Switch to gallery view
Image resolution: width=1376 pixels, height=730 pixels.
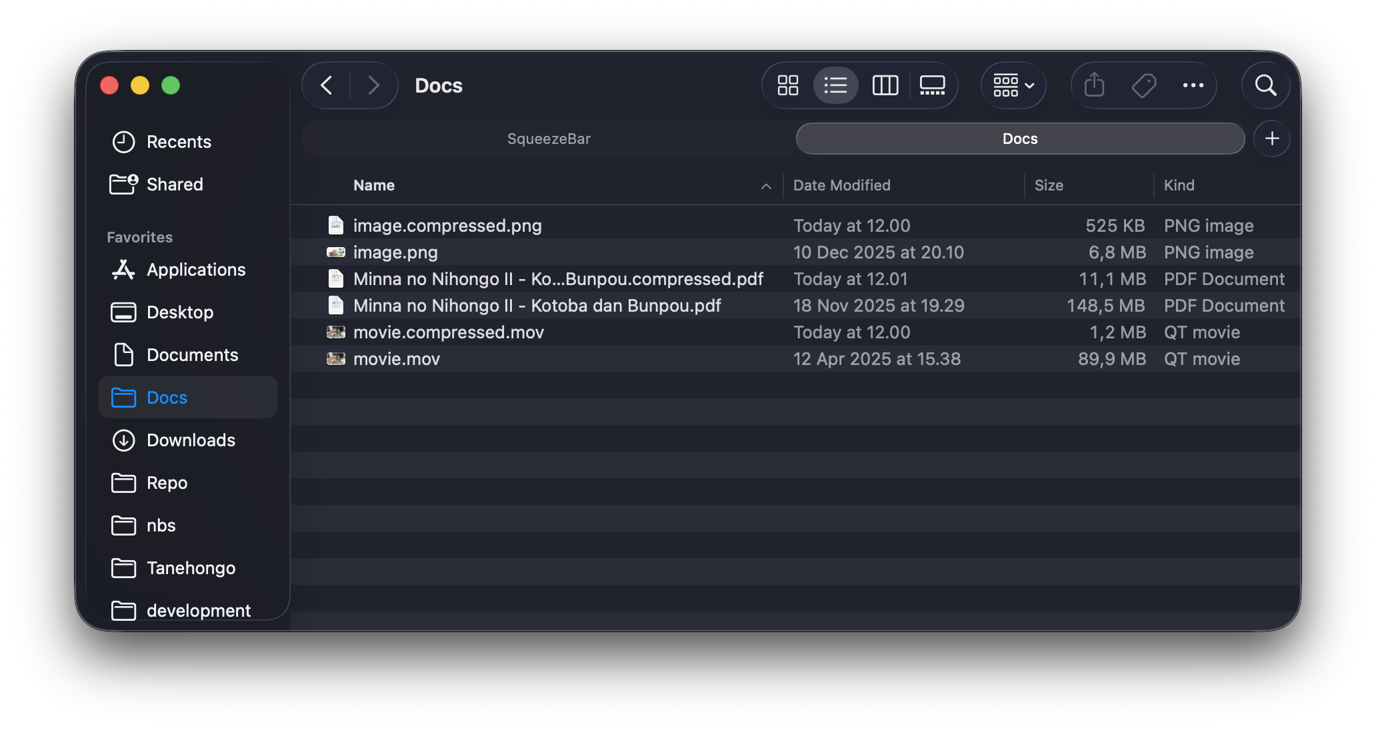click(932, 85)
